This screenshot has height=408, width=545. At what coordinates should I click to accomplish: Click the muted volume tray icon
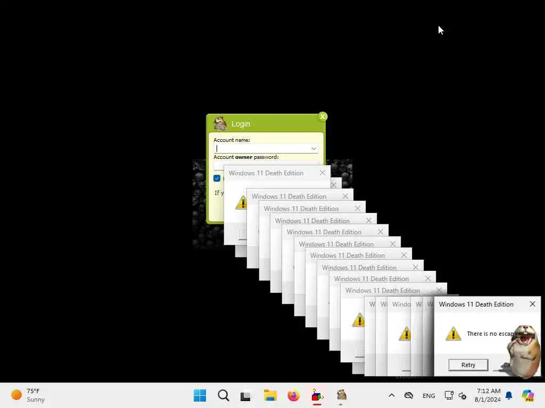(x=463, y=396)
